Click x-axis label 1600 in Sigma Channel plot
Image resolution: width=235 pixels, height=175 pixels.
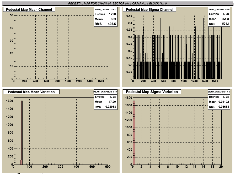[x=215, y=81]
